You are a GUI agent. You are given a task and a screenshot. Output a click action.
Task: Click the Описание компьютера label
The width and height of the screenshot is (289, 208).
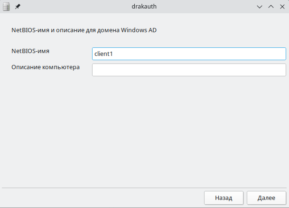[x=46, y=67]
